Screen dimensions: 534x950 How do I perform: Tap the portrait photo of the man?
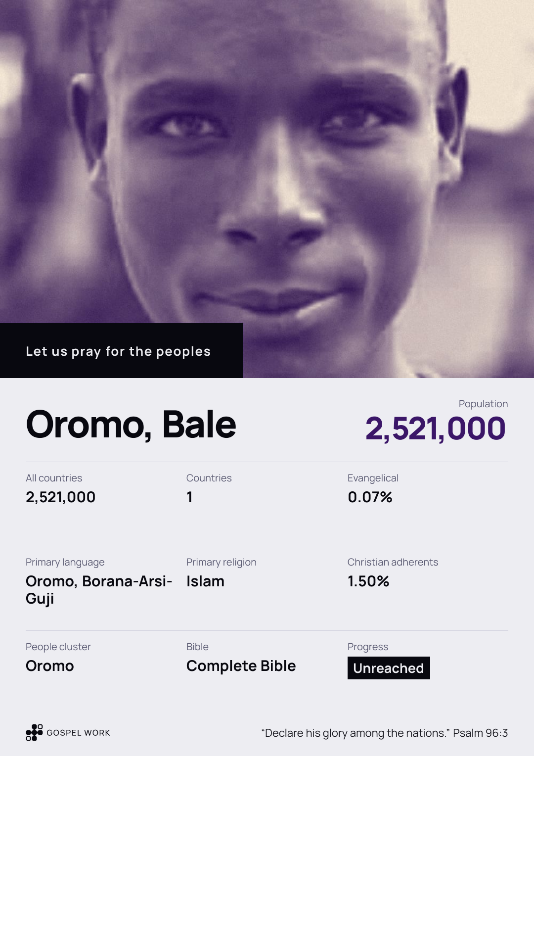tap(267, 189)
